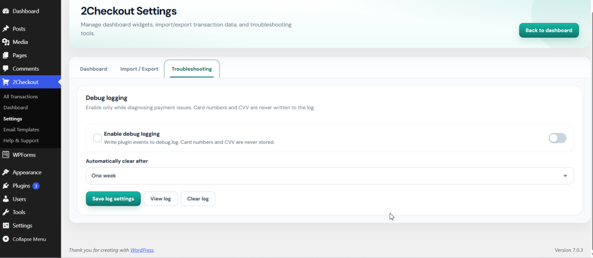Open the Tools menu label

[19, 212]
